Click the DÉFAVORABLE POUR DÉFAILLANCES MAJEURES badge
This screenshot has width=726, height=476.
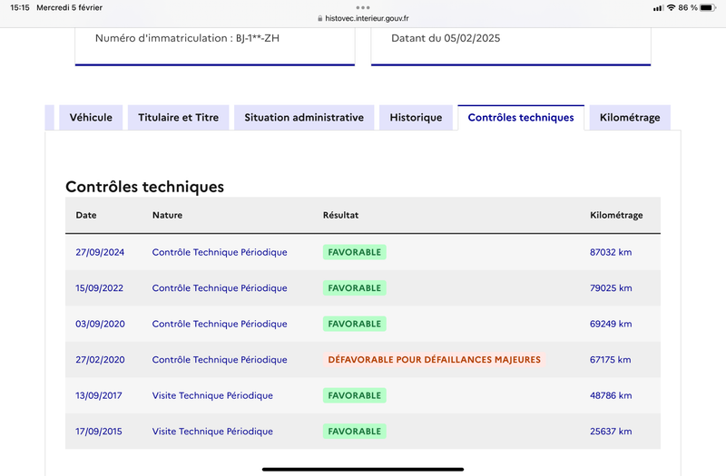435,359
